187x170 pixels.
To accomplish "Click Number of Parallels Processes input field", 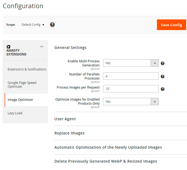I will 131,76.
